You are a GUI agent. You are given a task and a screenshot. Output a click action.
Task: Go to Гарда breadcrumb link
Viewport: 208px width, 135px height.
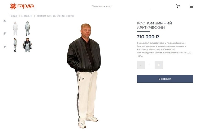click(13, 16)
